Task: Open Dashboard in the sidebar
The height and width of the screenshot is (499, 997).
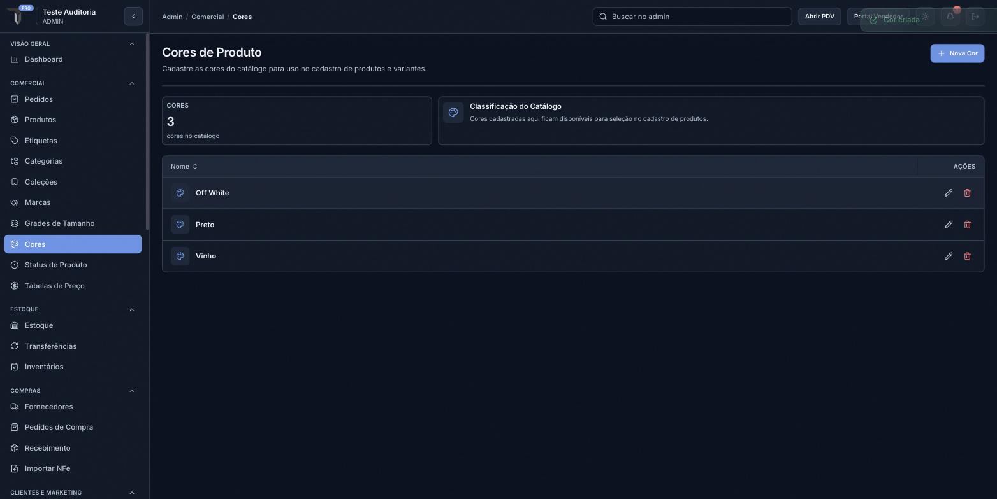Action: pos(73,59)
